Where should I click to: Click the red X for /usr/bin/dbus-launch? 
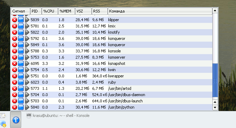click(x=15, y=101)
